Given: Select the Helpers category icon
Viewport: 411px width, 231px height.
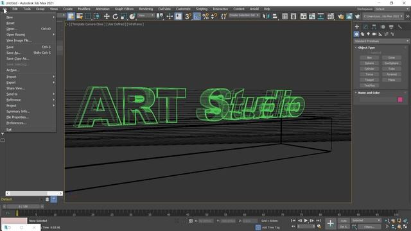Looking at the screenshot, I should 380,34.
